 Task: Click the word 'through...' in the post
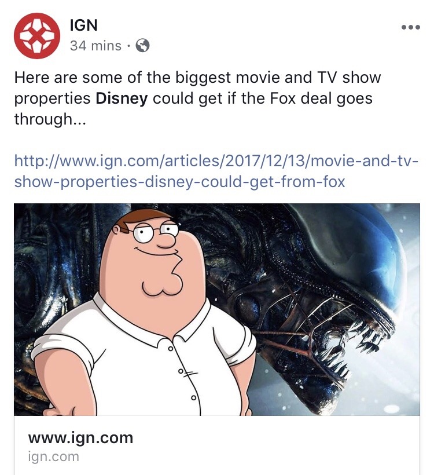50,119
